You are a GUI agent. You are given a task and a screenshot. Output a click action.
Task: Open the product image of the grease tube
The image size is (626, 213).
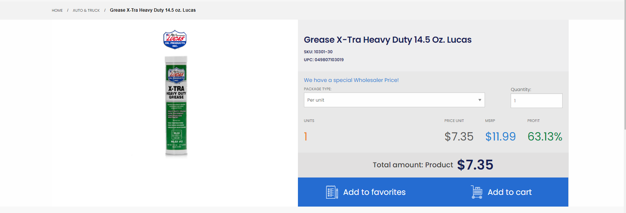[x=176, y=106]
